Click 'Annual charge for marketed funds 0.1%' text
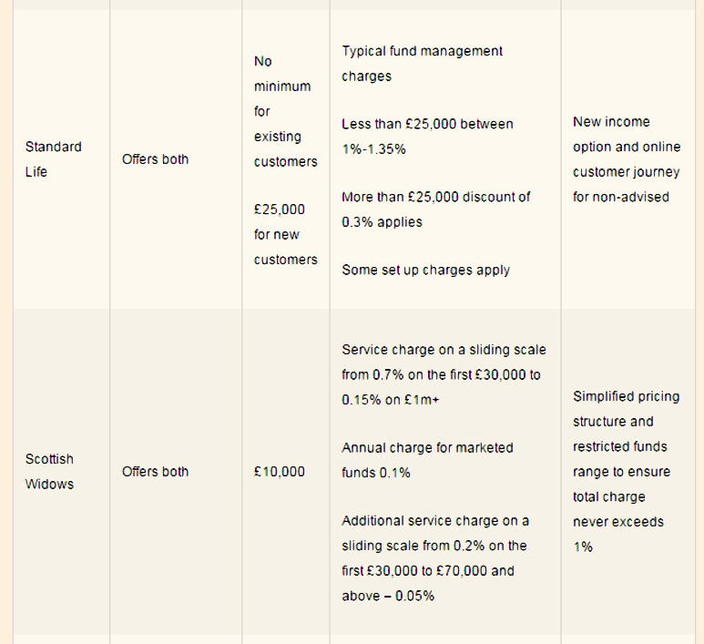Image resolution: width=704 pixels, height=644 pixels. pyautogui.click(x=427, y=460)
